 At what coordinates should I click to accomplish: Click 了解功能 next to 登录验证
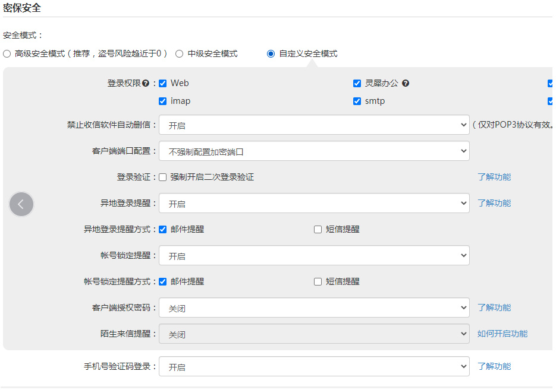coord(495,177)
